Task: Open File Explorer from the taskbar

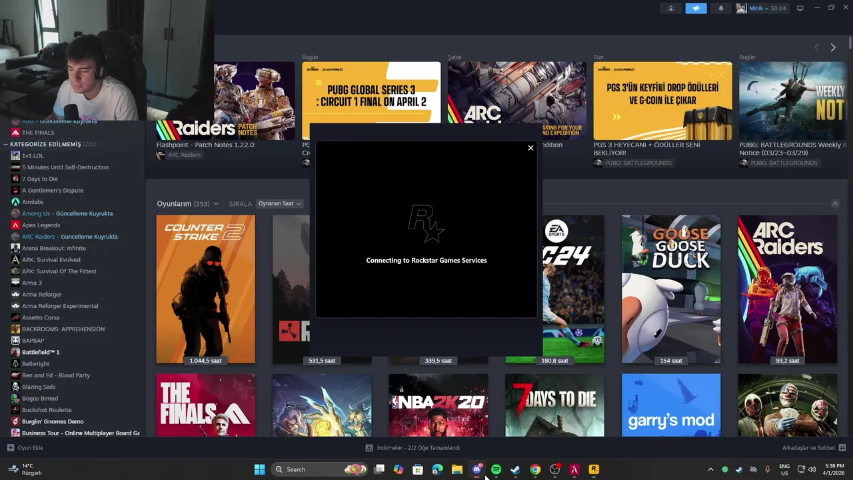Action: (x=456, y=469)
